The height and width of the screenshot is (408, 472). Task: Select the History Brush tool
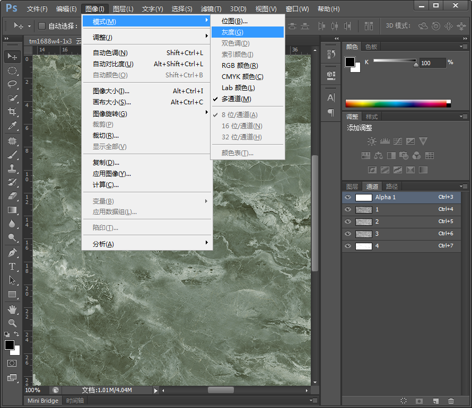[x=12, y=182]
